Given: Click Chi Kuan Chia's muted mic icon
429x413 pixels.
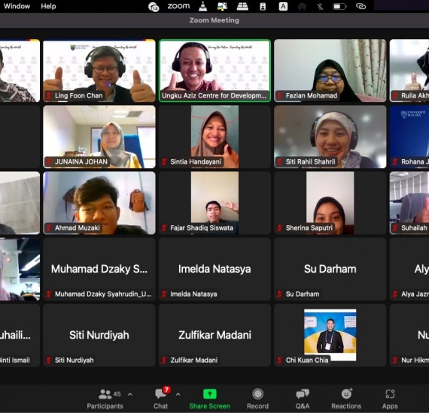Looking at the screenshot, I should [x=280, y=360].
